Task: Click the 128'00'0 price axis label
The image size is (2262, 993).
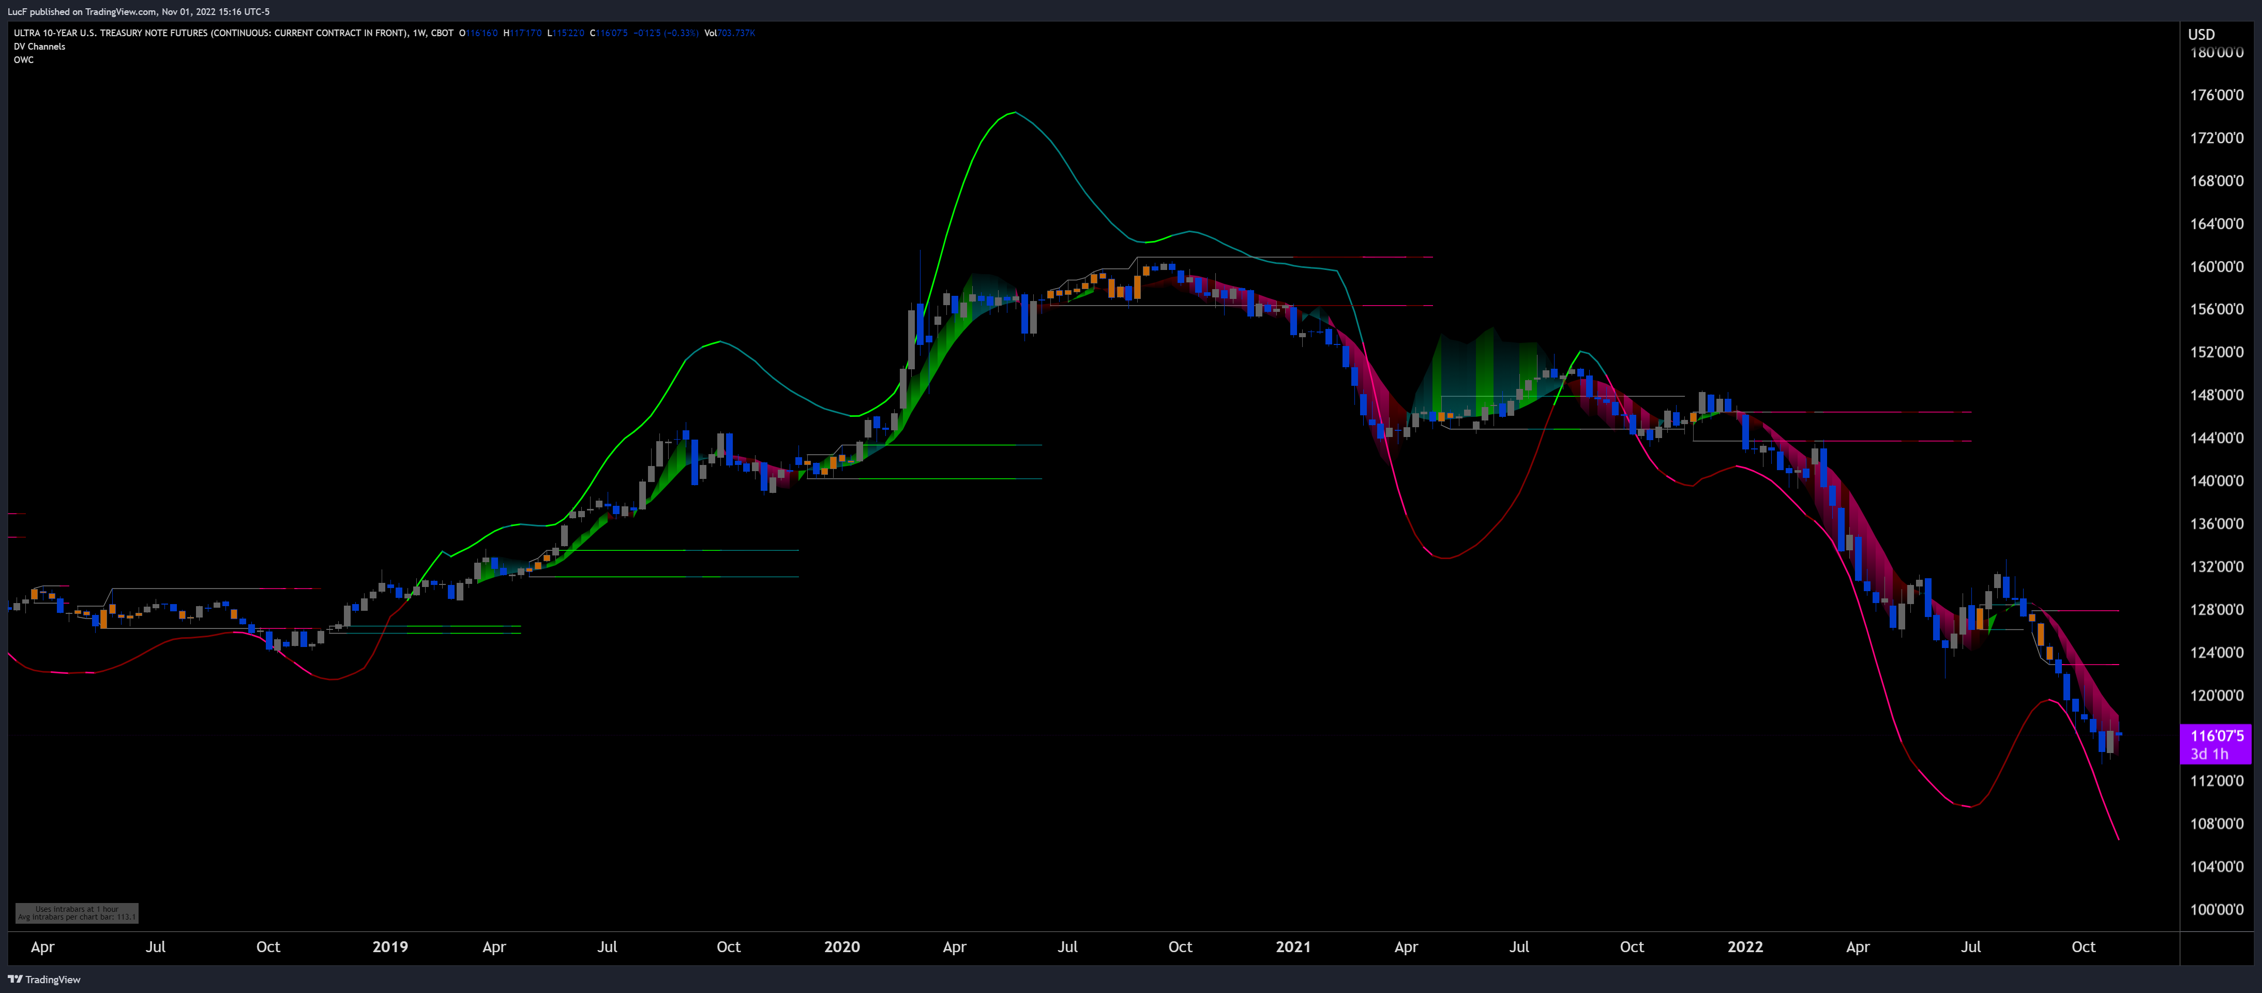Action: [2216, 609]
